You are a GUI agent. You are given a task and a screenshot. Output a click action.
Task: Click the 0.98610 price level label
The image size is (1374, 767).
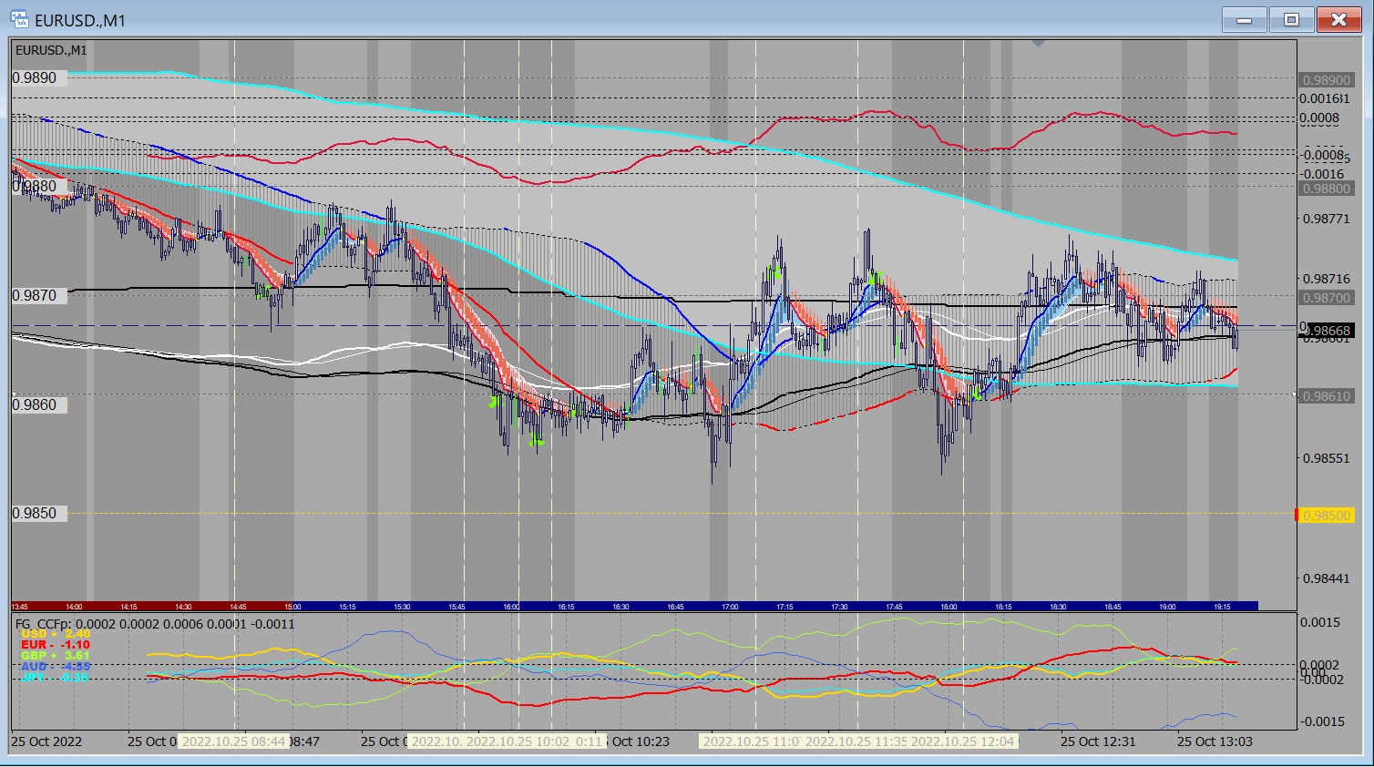point(1326,396)
